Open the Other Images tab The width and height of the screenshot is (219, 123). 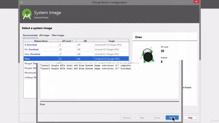[x=58, y=35]
